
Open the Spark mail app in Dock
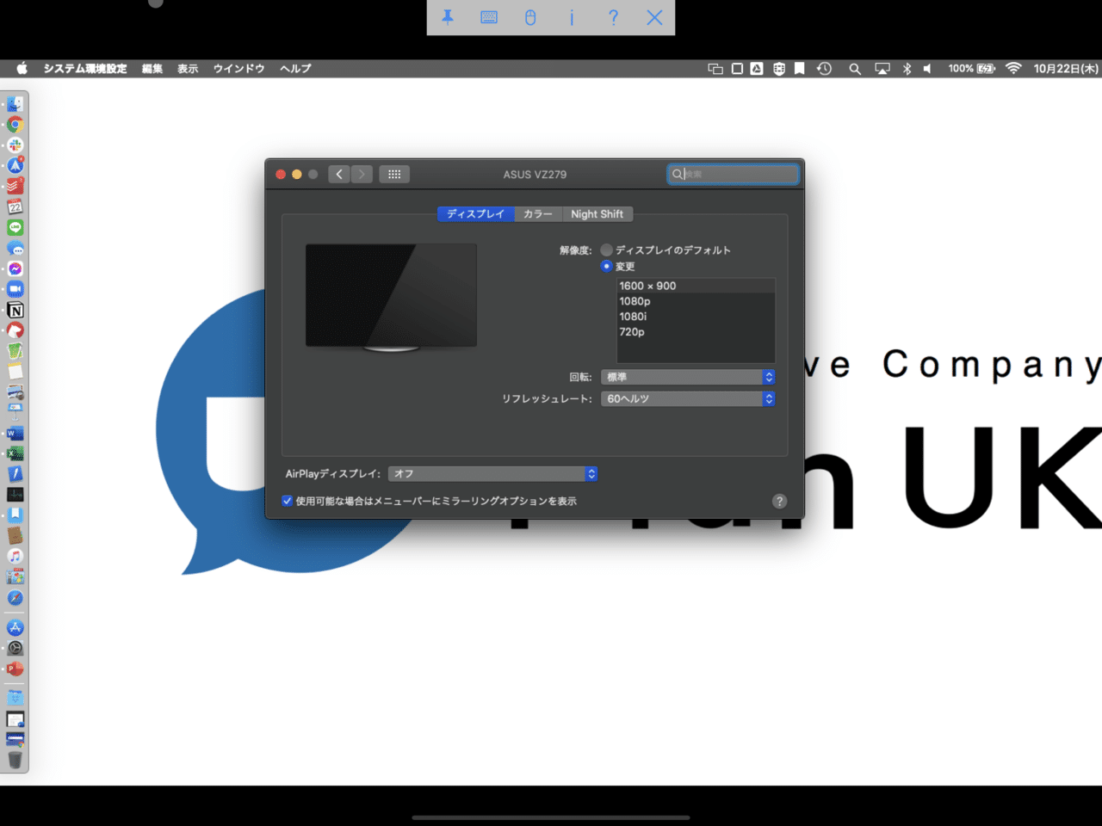coord(15,165)
